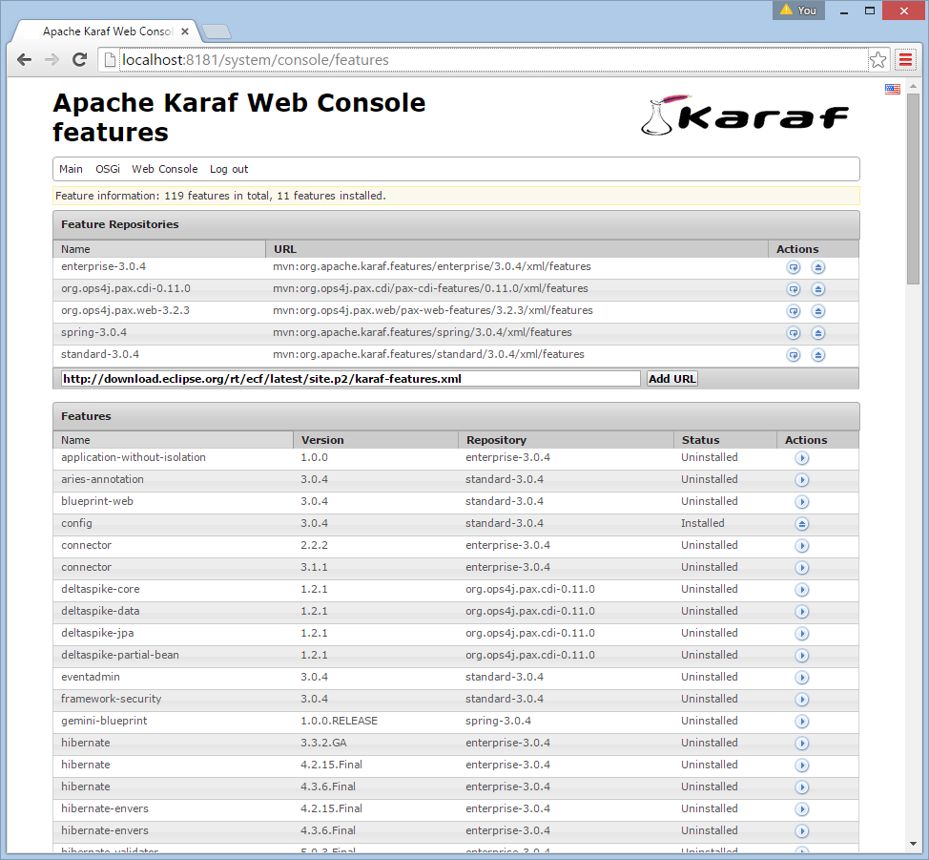Sort features by Repository column header
The width and height of the screenshot is (929, 860).
(566, 440)
